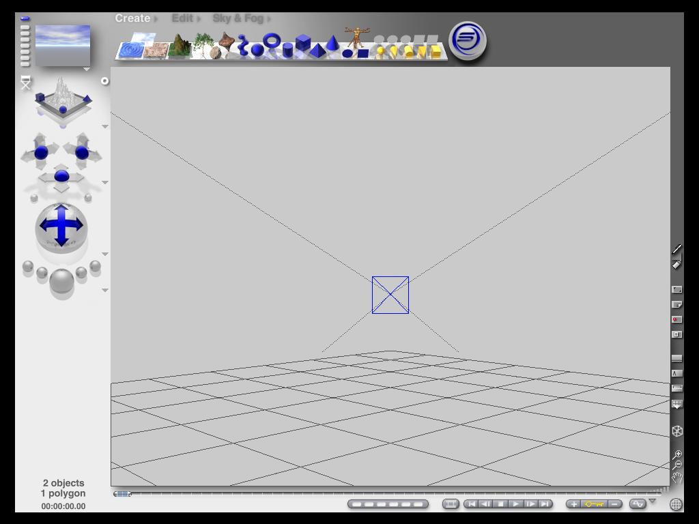Add the yellow cube-shaped light
699x524 pixels.
coord(436,52)
